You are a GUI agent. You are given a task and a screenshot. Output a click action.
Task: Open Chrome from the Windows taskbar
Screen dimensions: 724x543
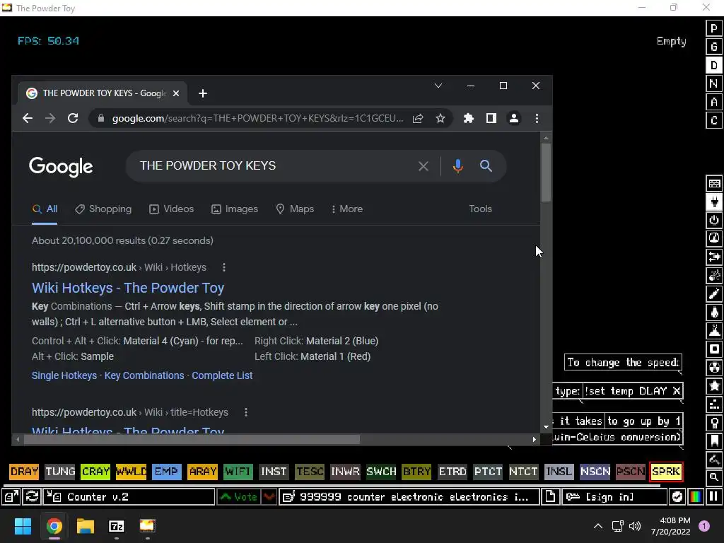tap(54, 526)
